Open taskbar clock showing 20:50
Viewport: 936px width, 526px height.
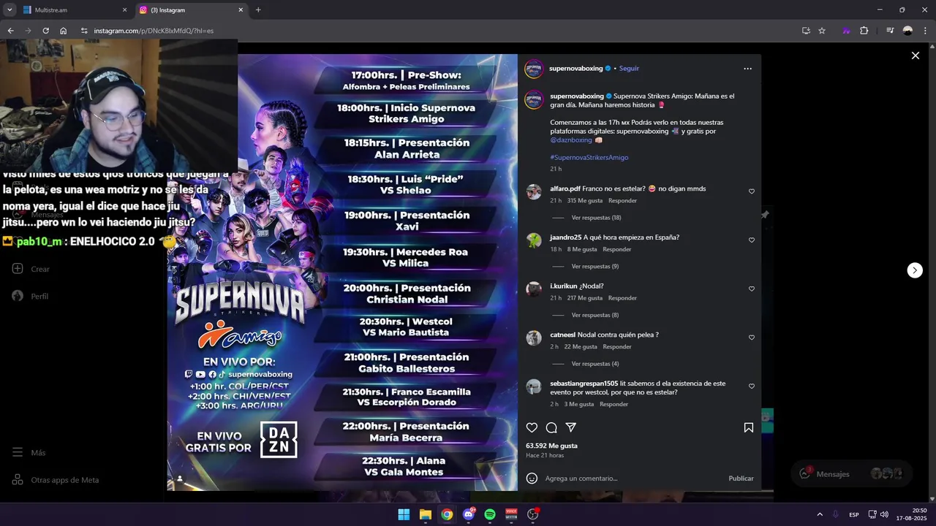[x=913, y=514]
